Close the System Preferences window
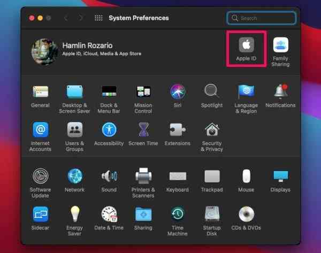This screenshot has width=321, height=253. click(32, 18)
